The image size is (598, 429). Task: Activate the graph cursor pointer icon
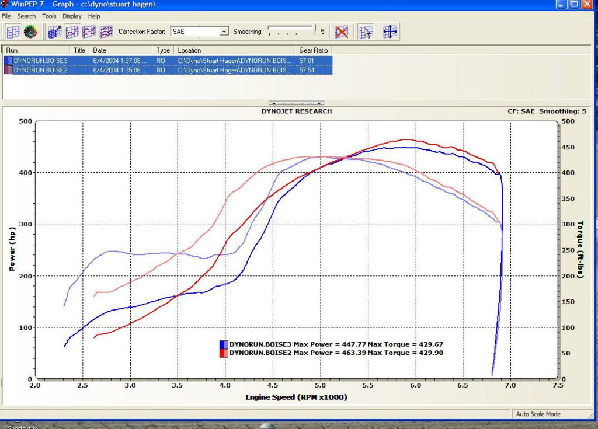[x=366, y=32]
